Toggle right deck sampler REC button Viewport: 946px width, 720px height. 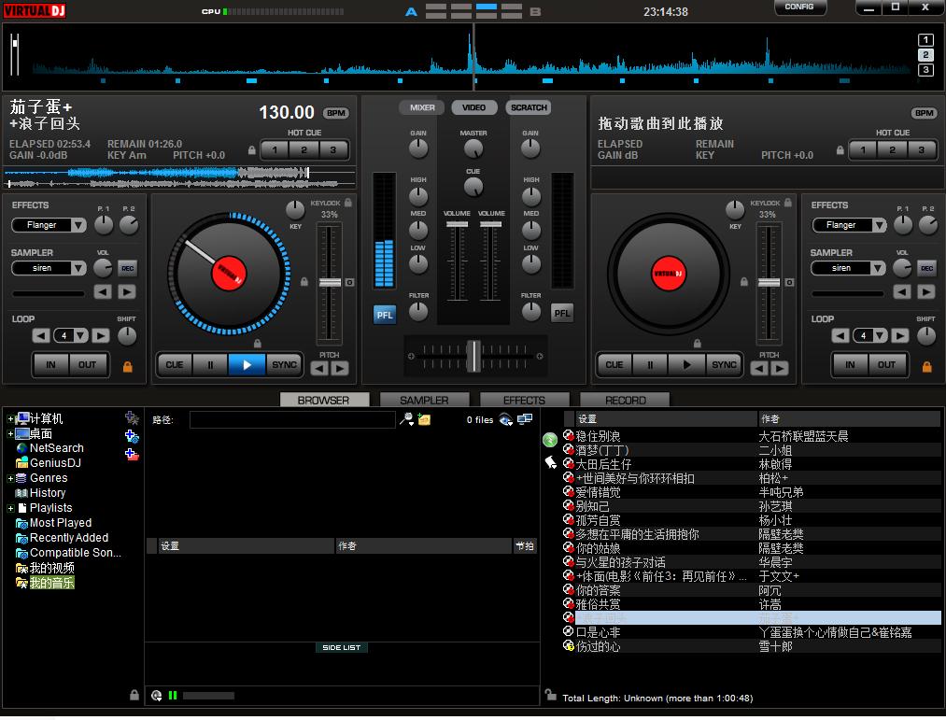pos(926,268)
